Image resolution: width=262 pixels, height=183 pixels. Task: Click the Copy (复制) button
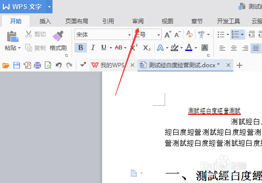click(35, 48)
